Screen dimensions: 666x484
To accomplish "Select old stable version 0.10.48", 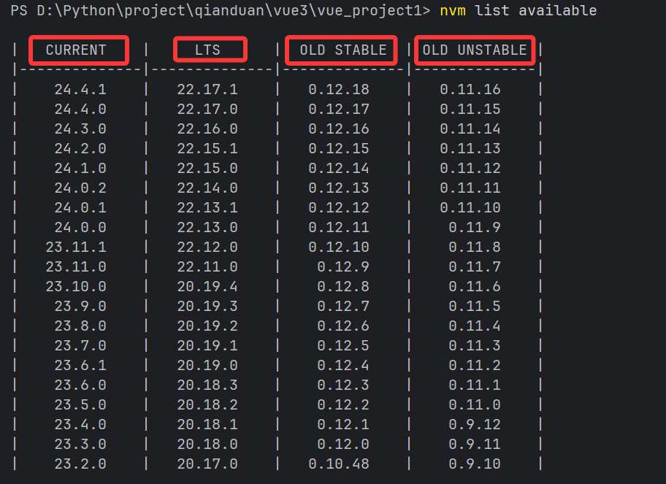I will click(x=339, y=464).
